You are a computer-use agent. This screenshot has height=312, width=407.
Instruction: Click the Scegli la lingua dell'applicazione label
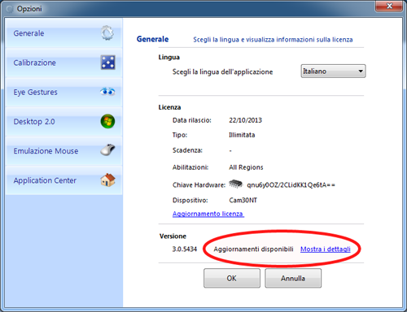222,71
